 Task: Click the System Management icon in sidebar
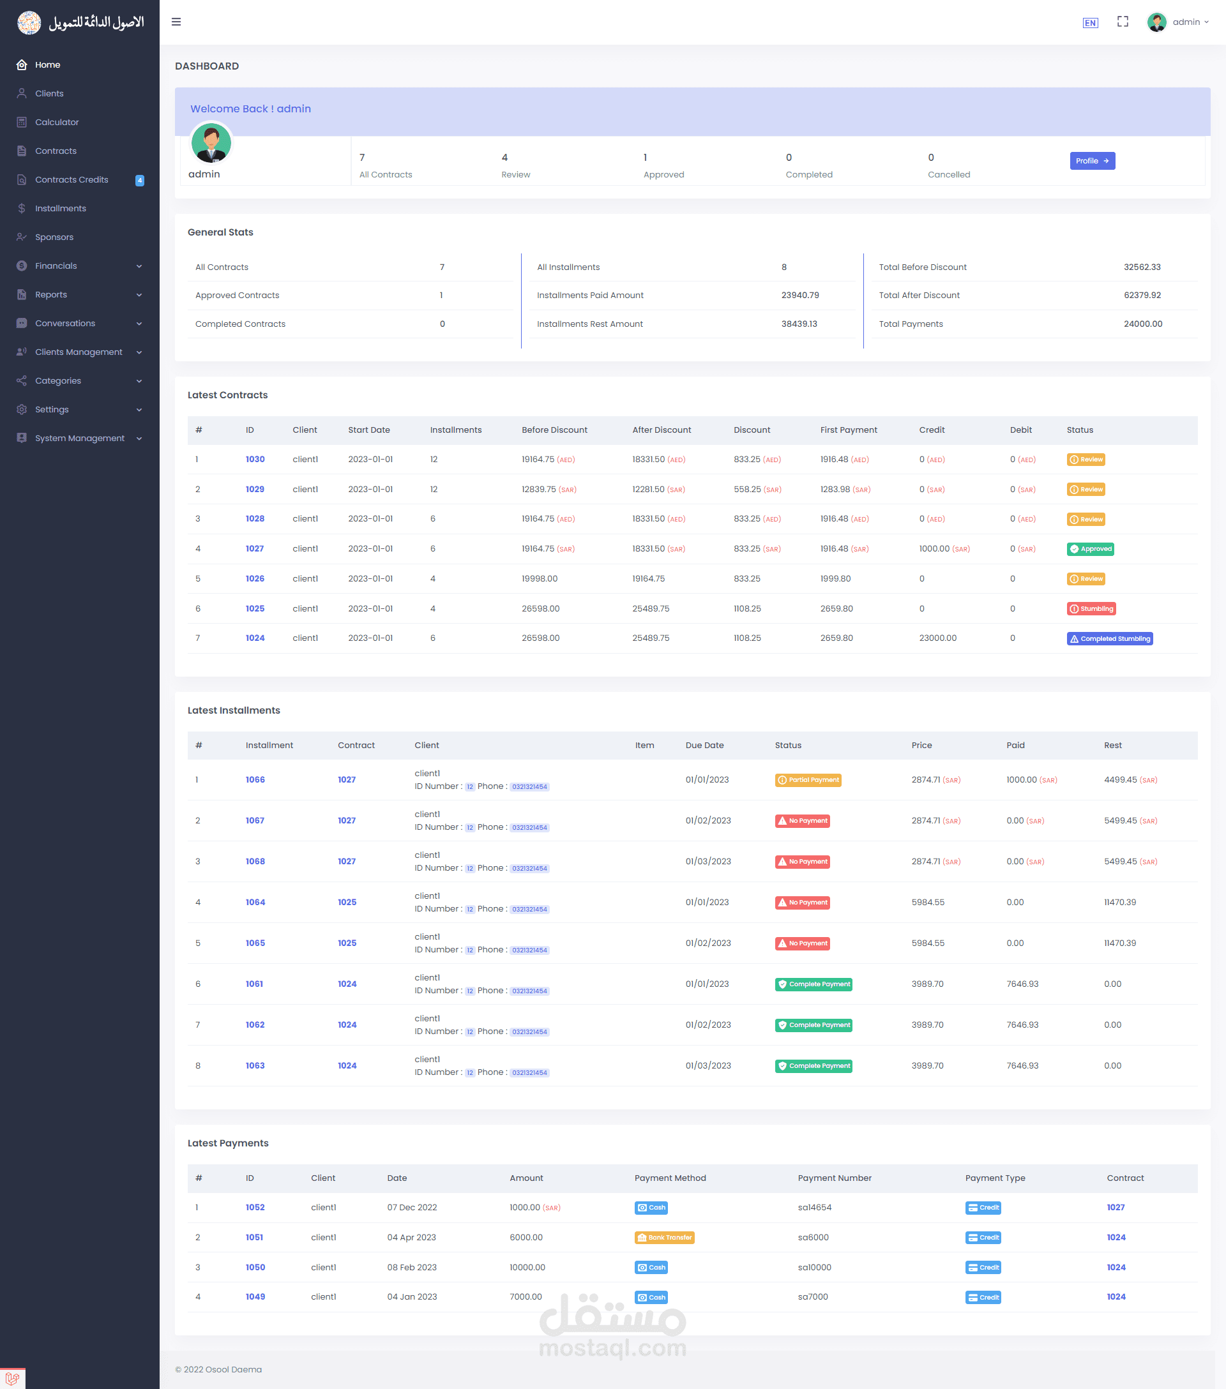tap(22, 439)
